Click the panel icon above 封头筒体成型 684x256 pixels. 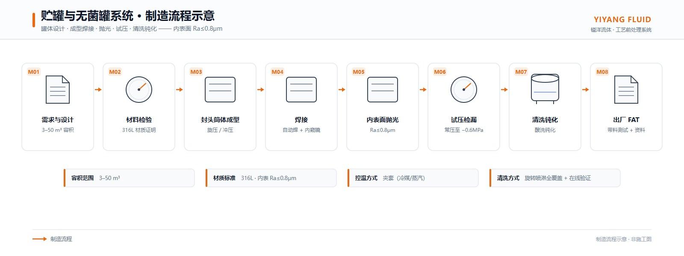click(220, 90)
